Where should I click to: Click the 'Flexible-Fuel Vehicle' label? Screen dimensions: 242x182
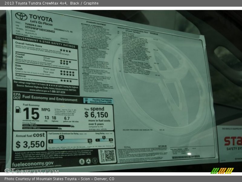point(102,100)
